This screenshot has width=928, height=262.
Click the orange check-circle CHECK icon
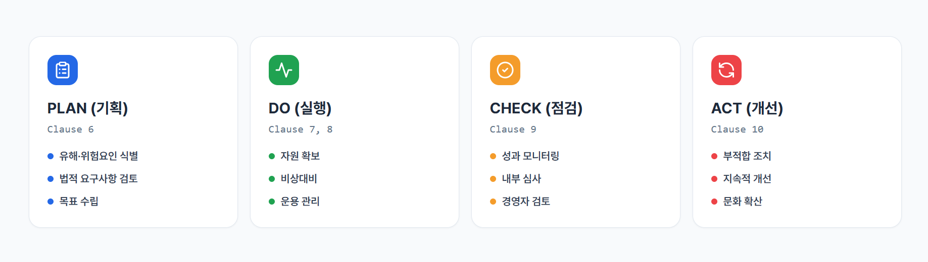pyautogui.click(x=505, y=70)
